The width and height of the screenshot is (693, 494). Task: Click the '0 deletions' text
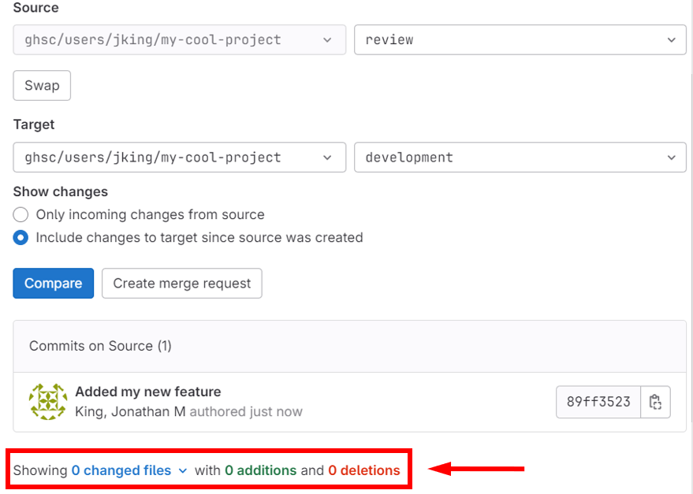coord(364,470)
